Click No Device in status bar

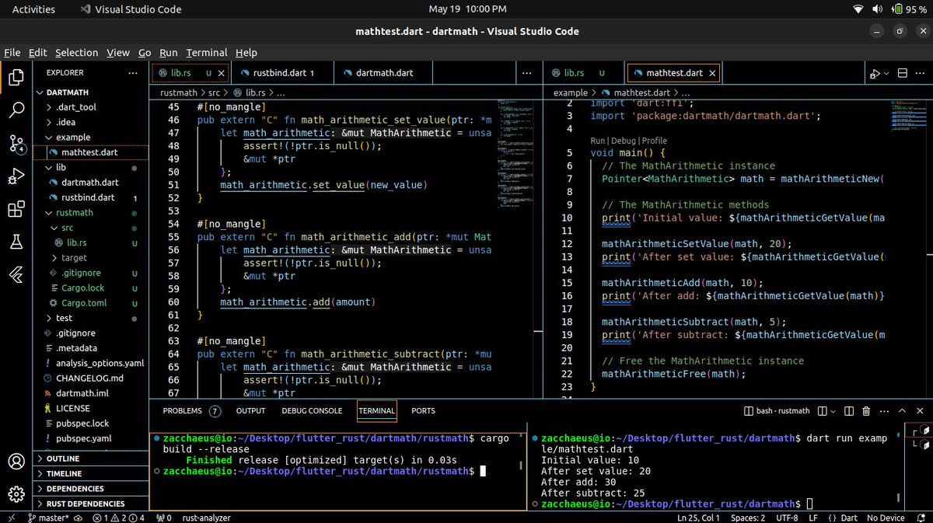886,518
